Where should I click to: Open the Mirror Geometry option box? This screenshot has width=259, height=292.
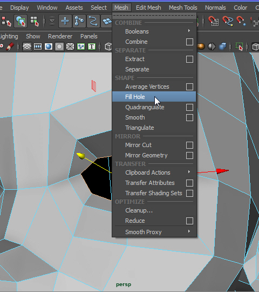189,156
